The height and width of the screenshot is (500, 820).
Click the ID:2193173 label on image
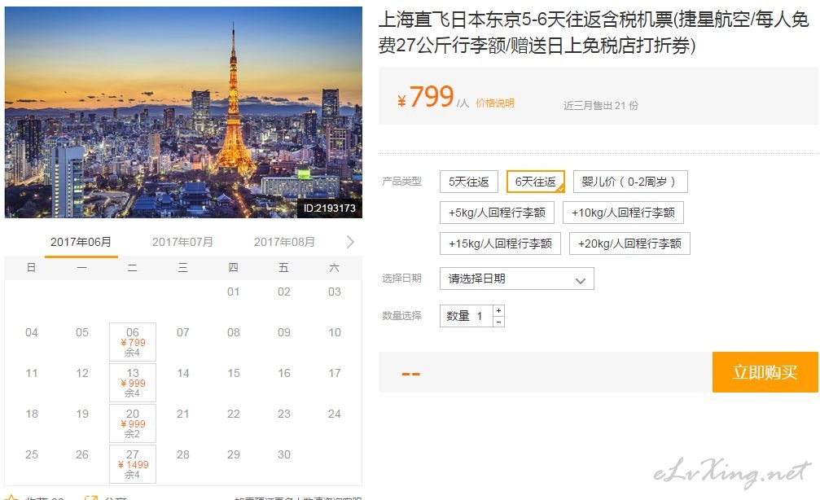[x=330, y=208]
